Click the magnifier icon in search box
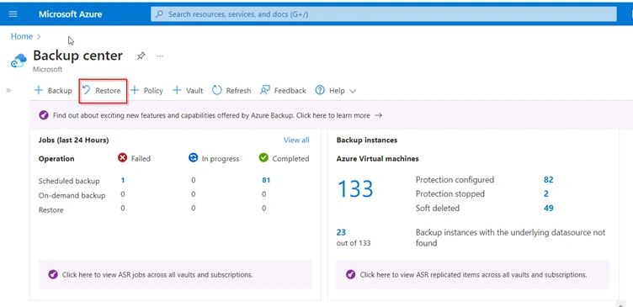The height and width of the screenshot is (307, 633). (x=159, y=14)
